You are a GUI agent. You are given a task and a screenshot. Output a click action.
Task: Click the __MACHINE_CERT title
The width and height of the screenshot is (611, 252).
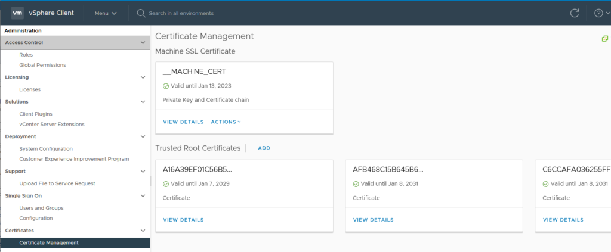[x=194, y=71]
